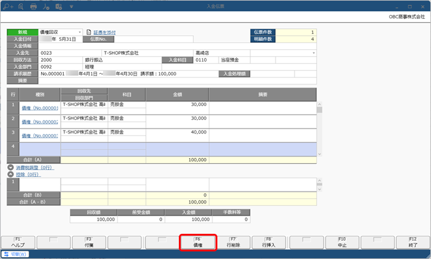The width and height of the screenshot is (431, 259).
Task: Click the F8 行挿入 button
Action: click(x=269, y=242)
